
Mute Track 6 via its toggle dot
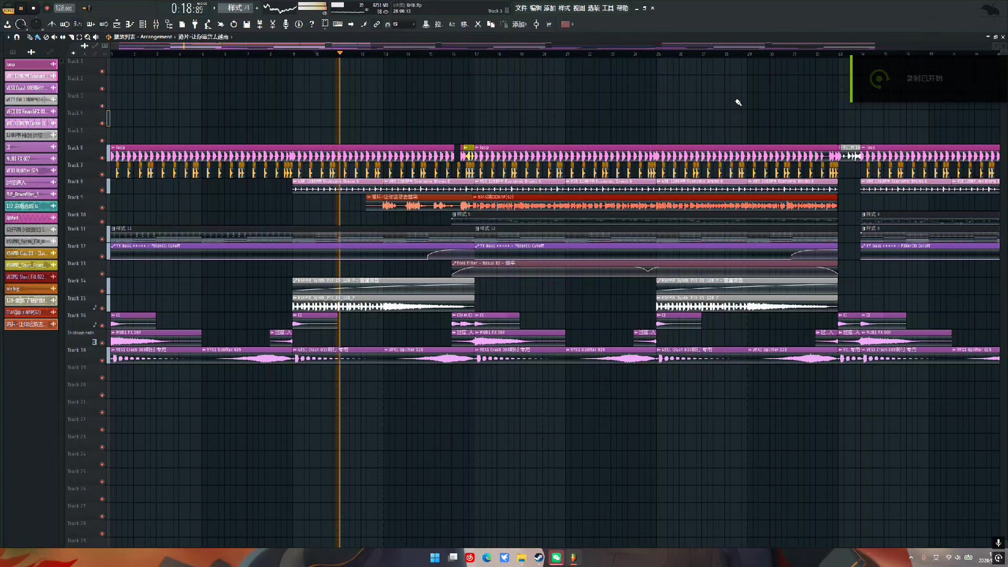click(x=102, y=158)
